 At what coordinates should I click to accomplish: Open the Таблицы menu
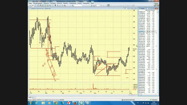46,3
